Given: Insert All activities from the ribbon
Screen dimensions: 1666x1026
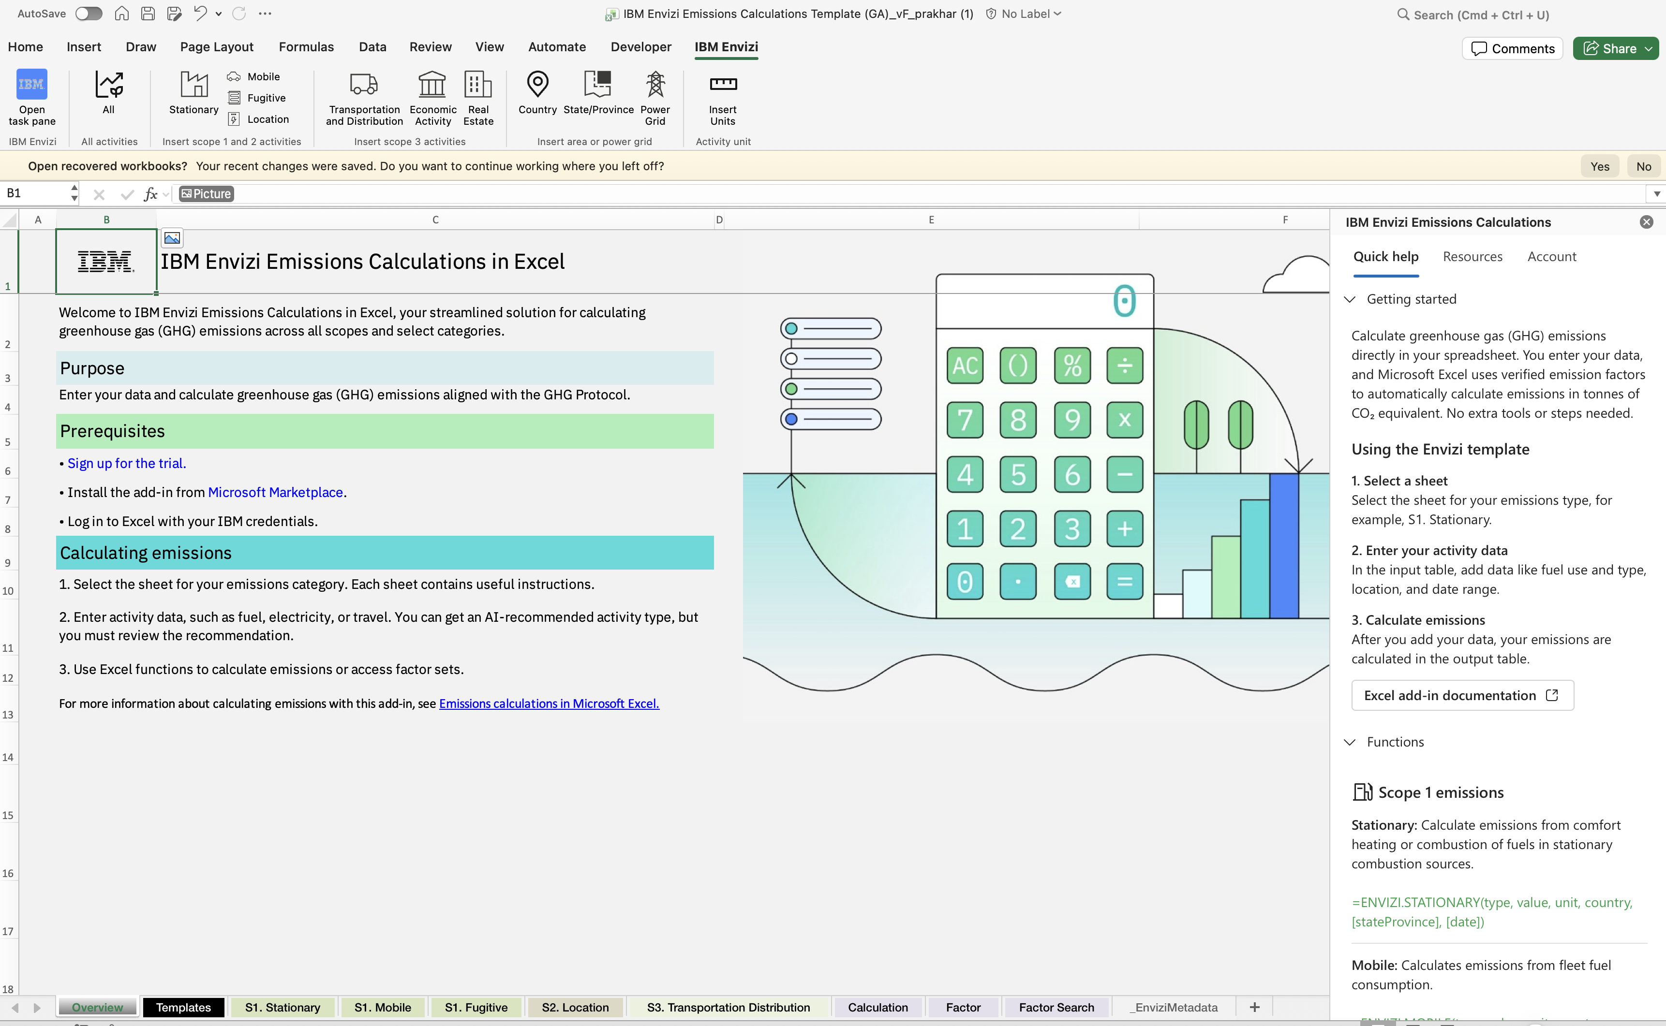Looking at the screenshot, I should pos(109,92).
